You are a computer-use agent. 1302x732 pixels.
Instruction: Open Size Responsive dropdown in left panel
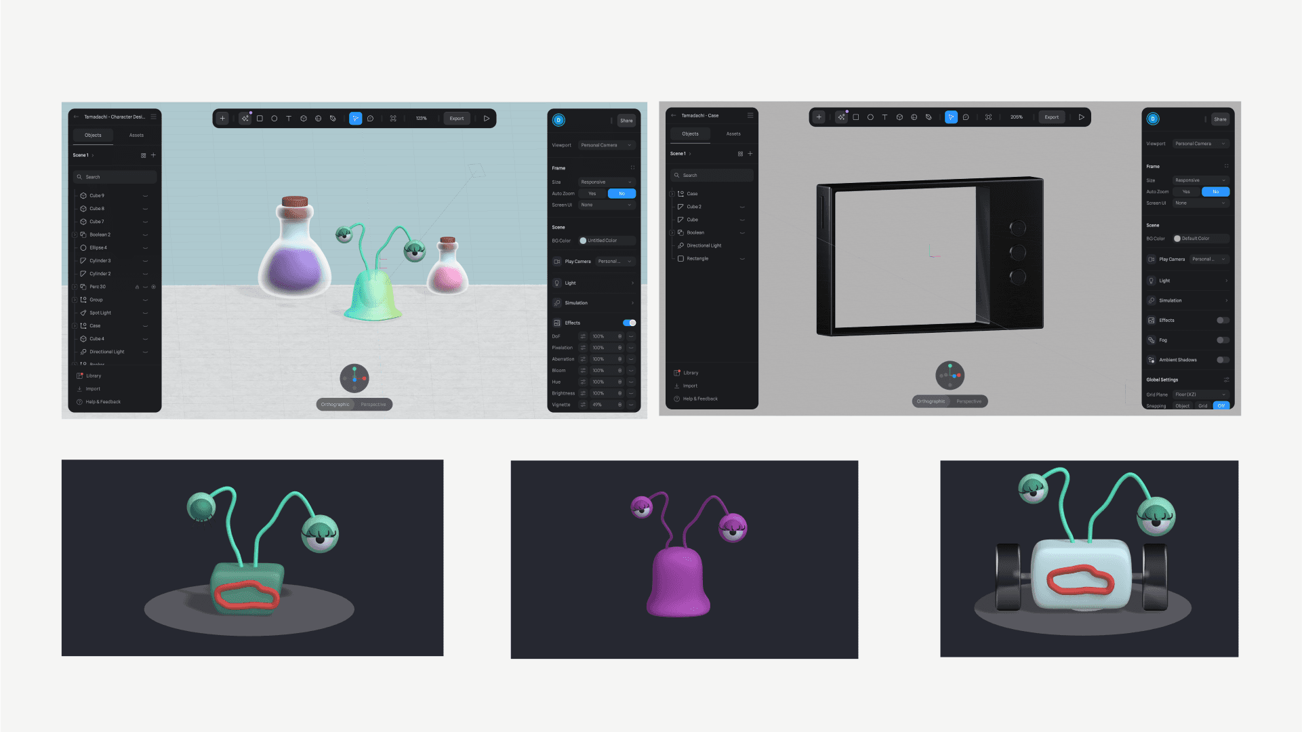click(x=607, y=182)
